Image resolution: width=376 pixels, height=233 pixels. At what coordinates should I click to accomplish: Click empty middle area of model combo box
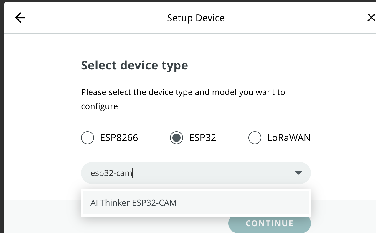tap(212, 173)
